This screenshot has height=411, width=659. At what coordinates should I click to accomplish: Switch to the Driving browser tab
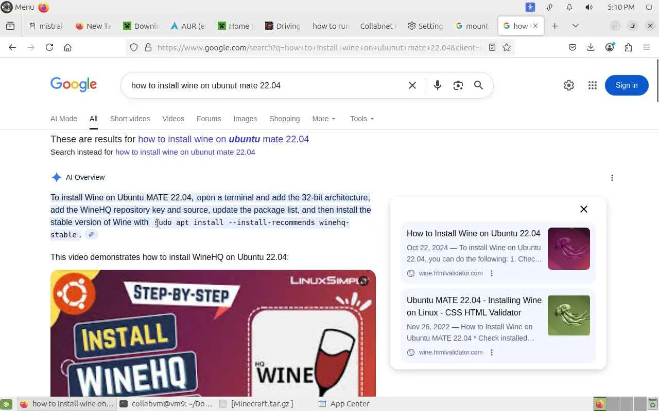pyautogui.click(x=283, y=26)
